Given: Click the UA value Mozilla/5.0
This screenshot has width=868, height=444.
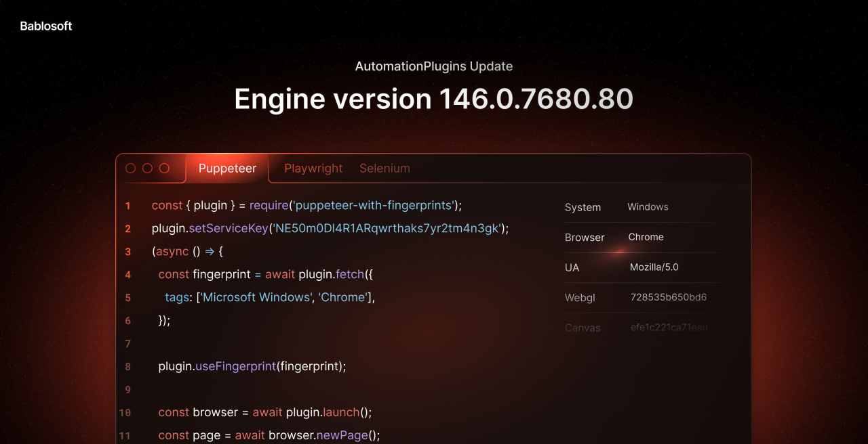Looking at the screenshot, I should tap(654, 267).
